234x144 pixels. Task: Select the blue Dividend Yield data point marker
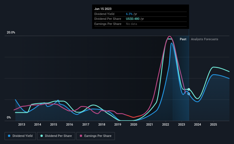point(189,94)
